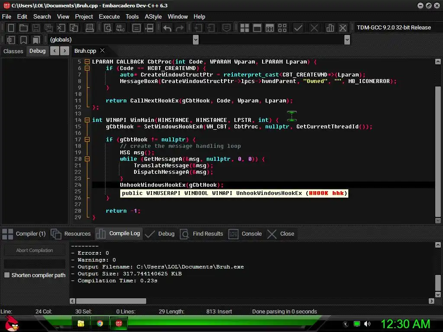The image size is (443, 332).
Task: Click the editor vertical scrollbar thumb
Action: [x=438, y=151]
